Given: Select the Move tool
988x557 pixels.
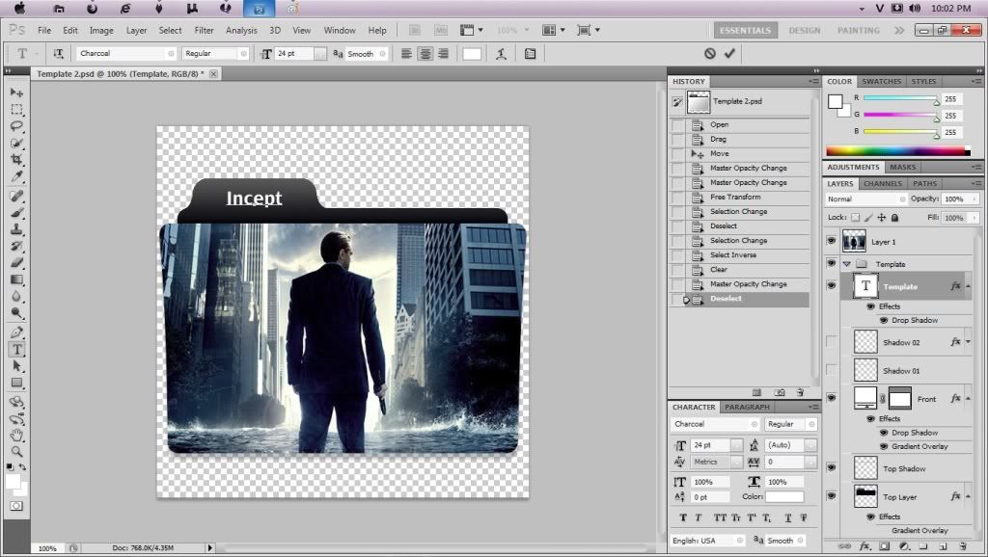Looking at the screenshot, I should pyautogui.click(x=16, y=93).
